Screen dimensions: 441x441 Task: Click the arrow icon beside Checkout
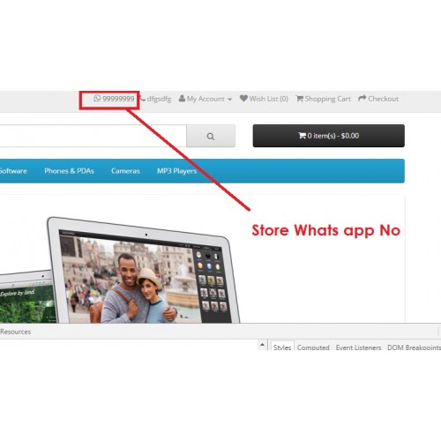[x=363, y=98]
